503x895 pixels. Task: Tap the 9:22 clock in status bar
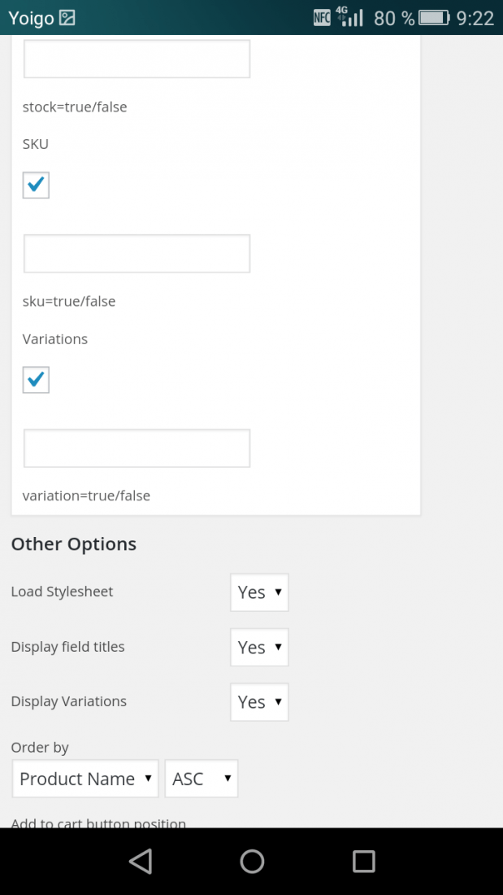tap(475, 18)
